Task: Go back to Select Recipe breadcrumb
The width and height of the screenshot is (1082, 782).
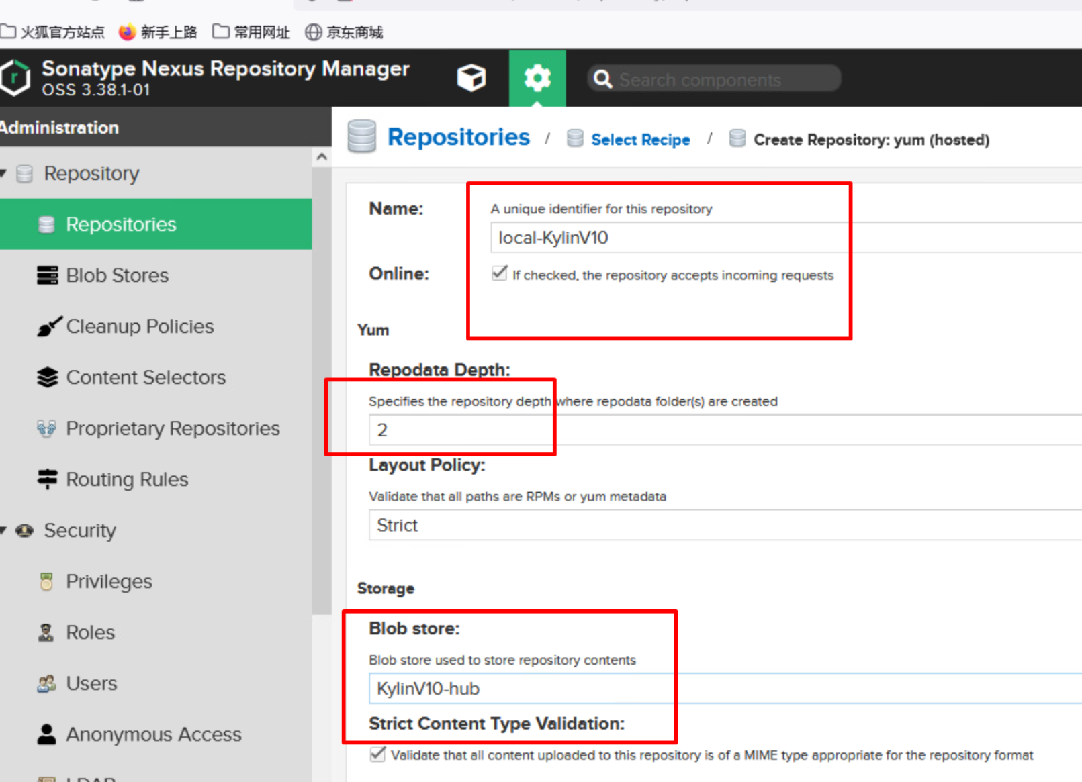Action: coord(641,140)
